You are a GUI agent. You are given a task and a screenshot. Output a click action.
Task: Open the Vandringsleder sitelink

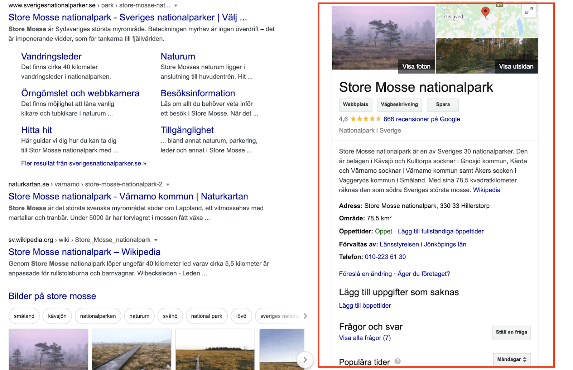[51, 56]
